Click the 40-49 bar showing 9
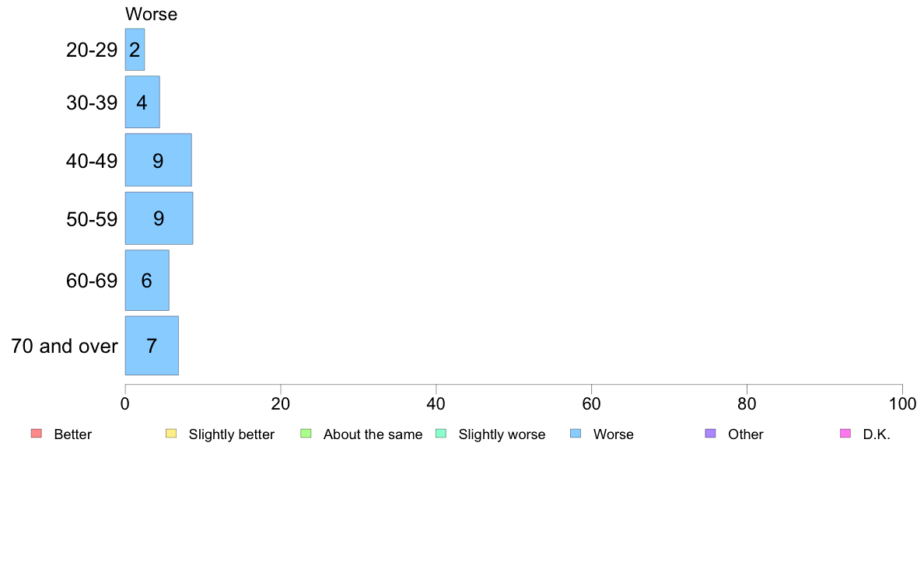Viewport: 924px width, 572px height. click(x=158, y=160)
